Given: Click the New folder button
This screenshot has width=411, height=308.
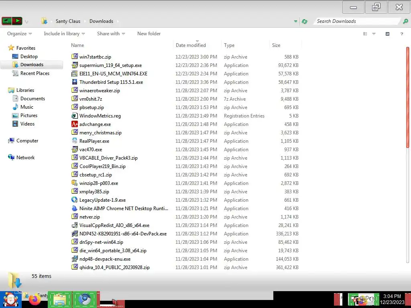Looking at the screenshot, I should tap(149, 34).
